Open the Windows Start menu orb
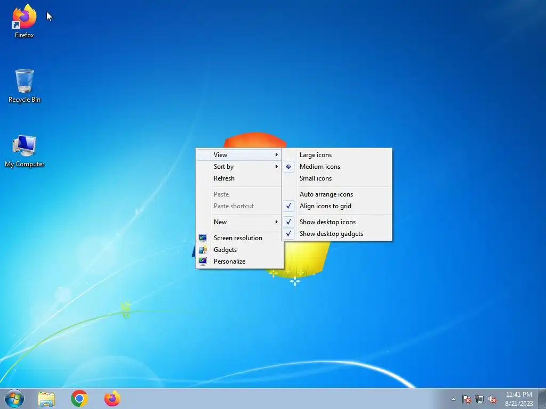This screenshot has width=546, height=409. (x=14, y=398)
